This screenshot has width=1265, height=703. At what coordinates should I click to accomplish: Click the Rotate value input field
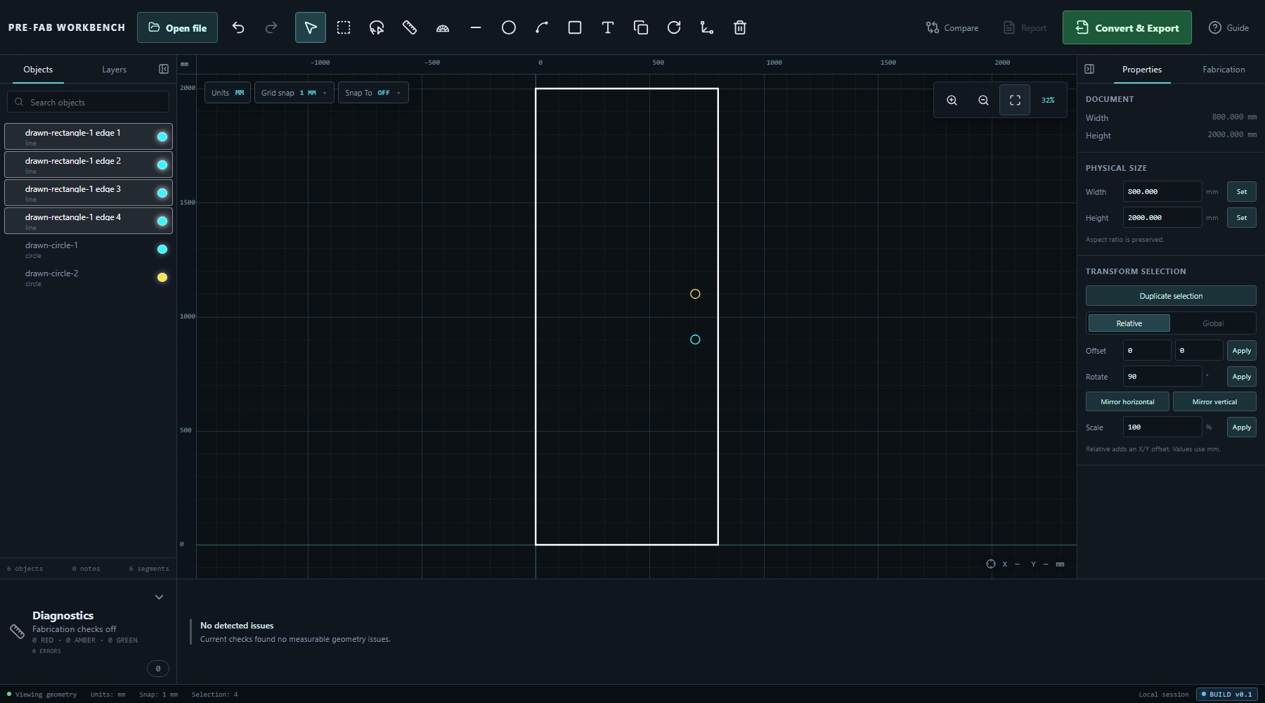pyautogui.click(x=1162, y=377)
